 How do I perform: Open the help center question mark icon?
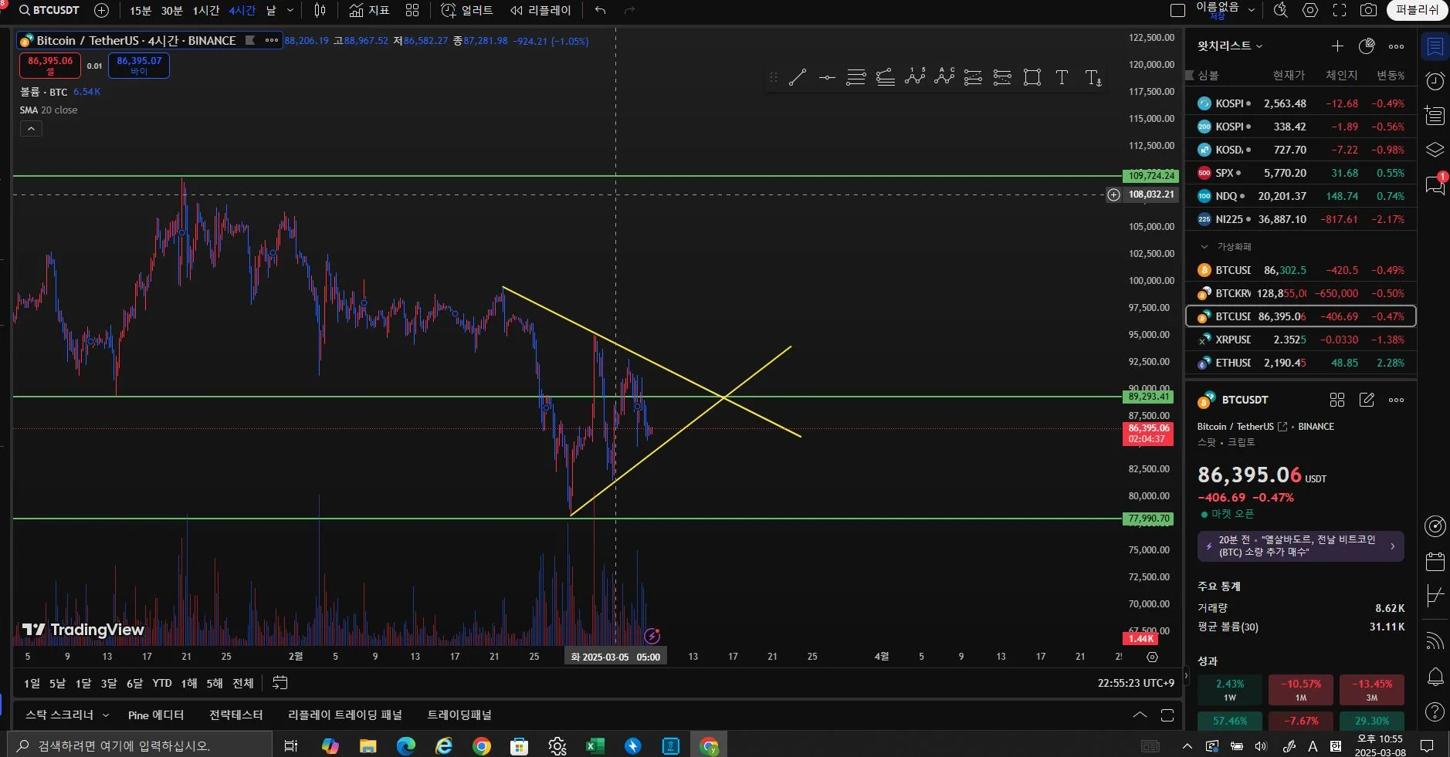1435,711
